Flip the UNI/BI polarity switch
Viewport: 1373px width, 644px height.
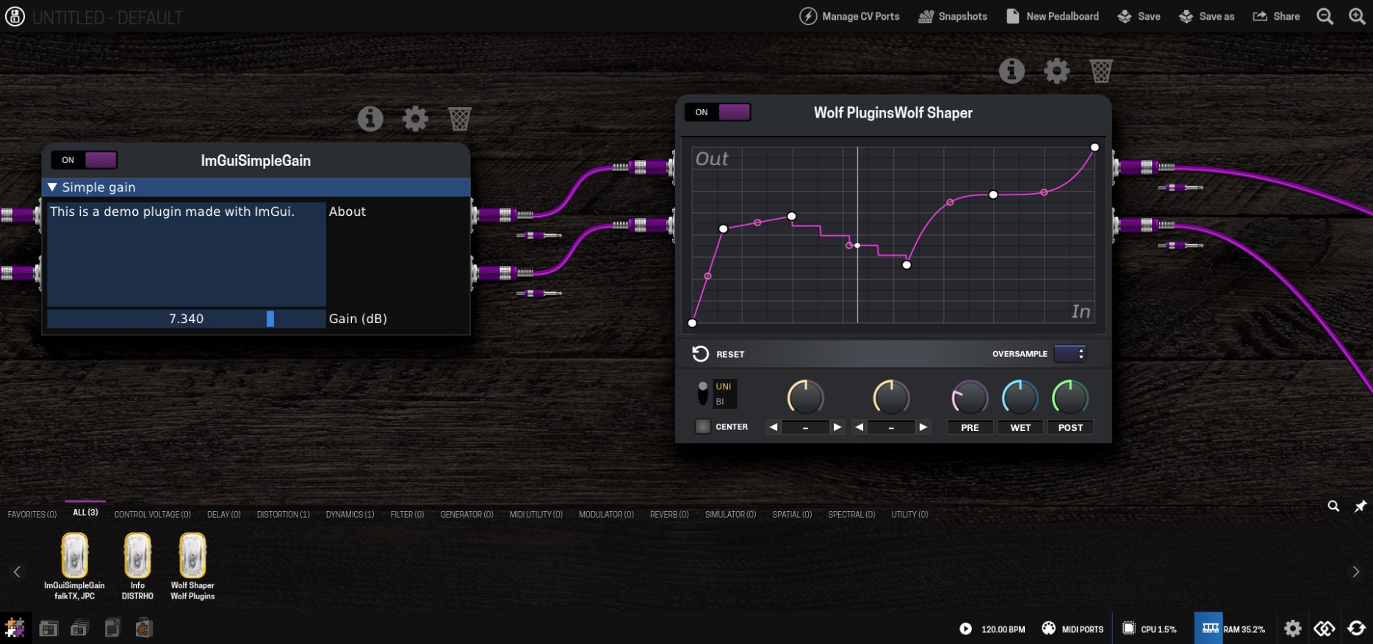coord(703,393)
